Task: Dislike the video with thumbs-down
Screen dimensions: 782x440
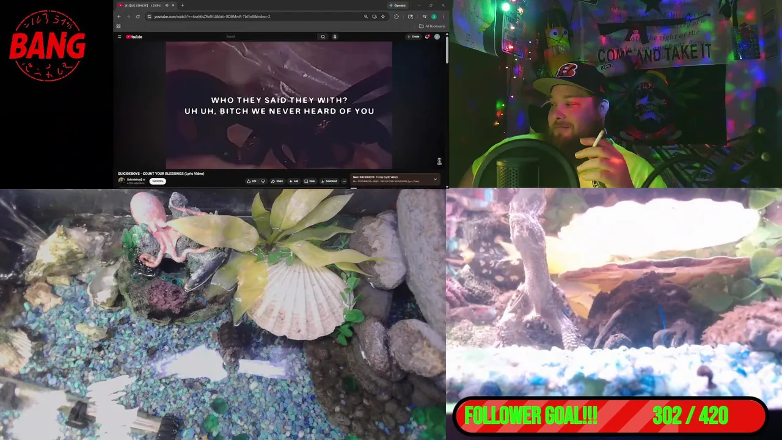Action: 263,181
